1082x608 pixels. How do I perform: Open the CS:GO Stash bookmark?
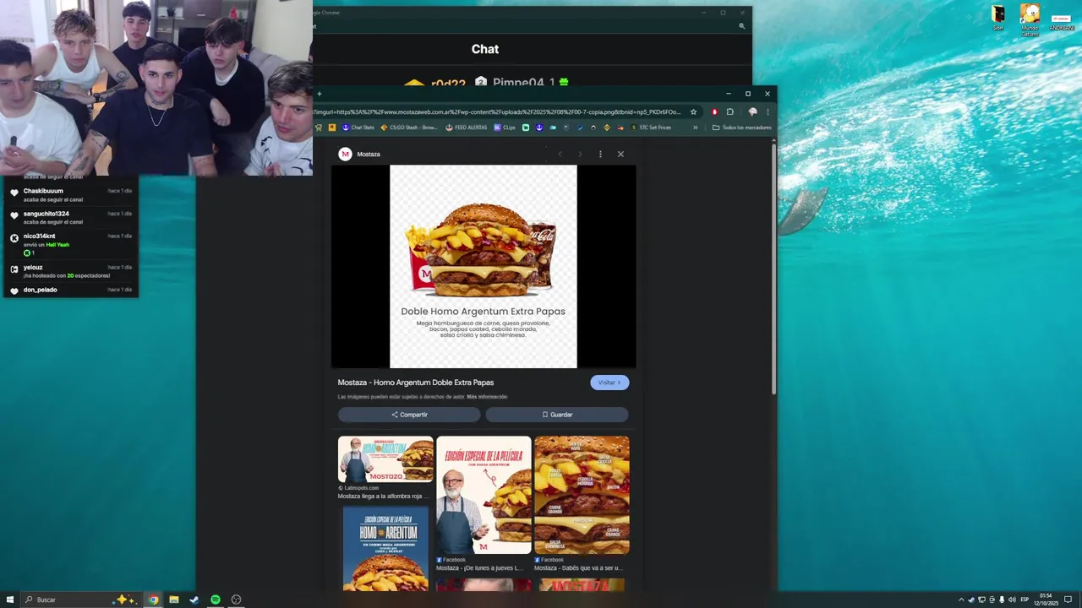click(408, 128)
